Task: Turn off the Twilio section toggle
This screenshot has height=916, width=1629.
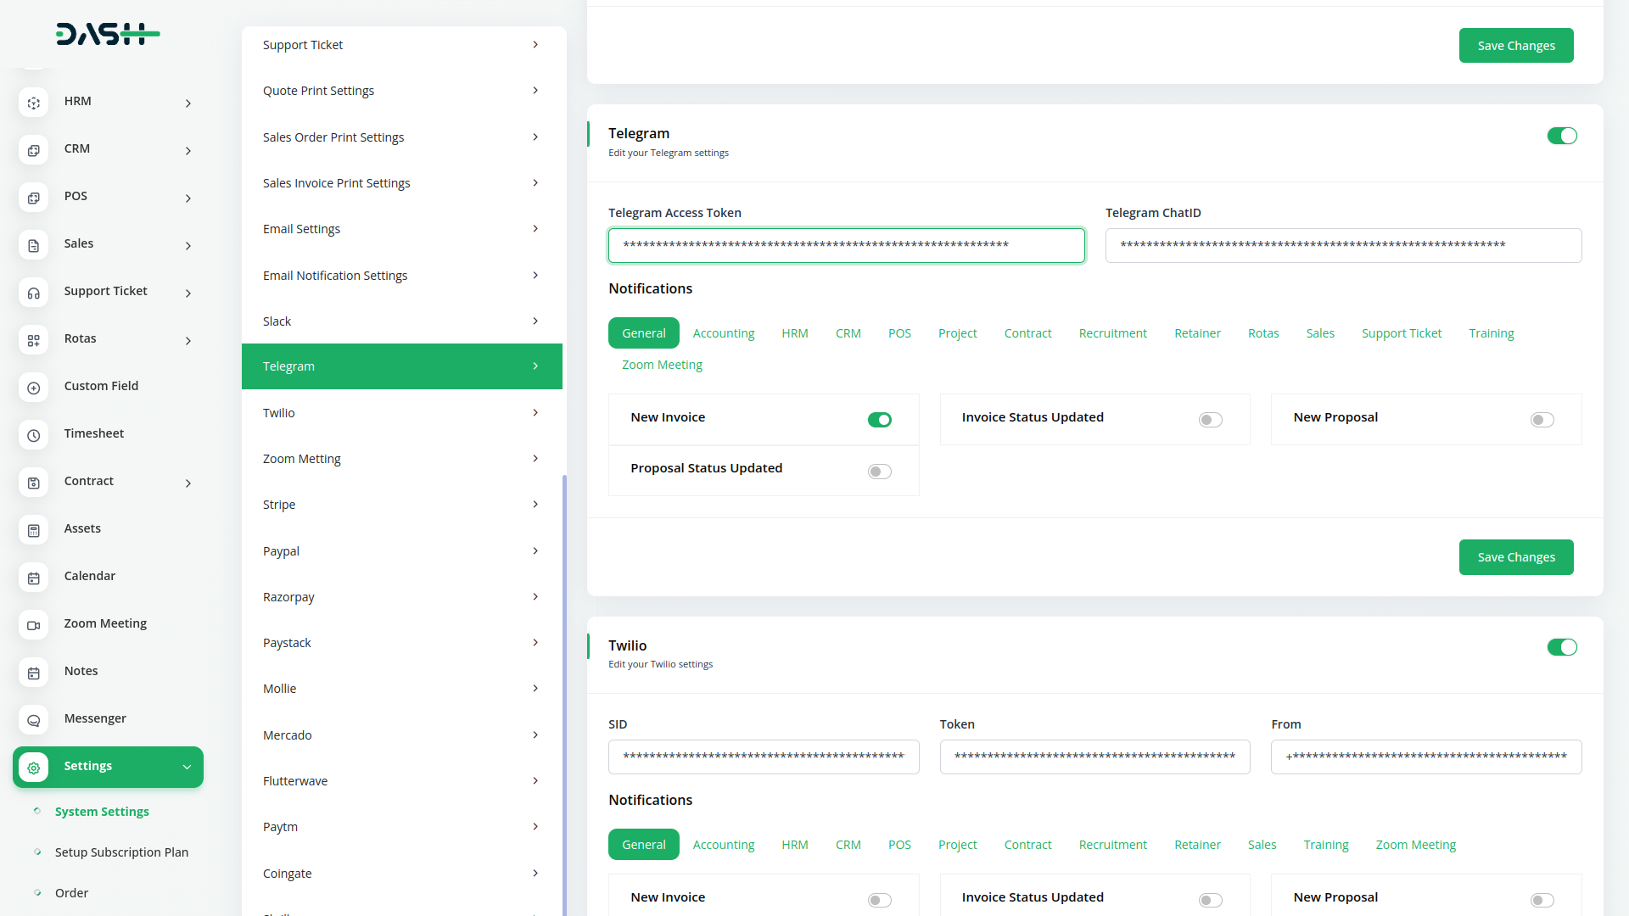Action: pos(1561,647)
